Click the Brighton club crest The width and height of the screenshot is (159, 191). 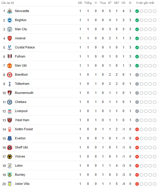point(10,20)
